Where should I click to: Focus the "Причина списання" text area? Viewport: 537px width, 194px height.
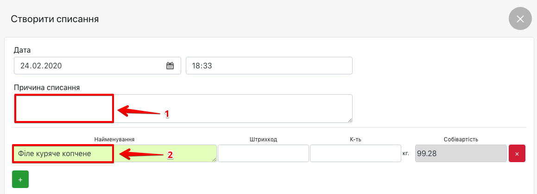232,109
